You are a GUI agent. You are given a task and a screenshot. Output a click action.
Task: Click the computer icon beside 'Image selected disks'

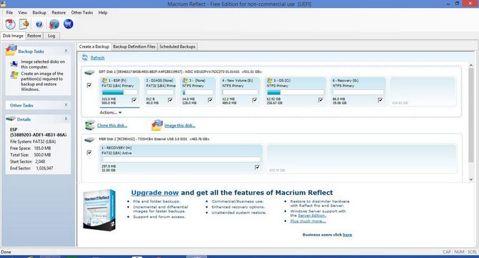click(14, 64)
